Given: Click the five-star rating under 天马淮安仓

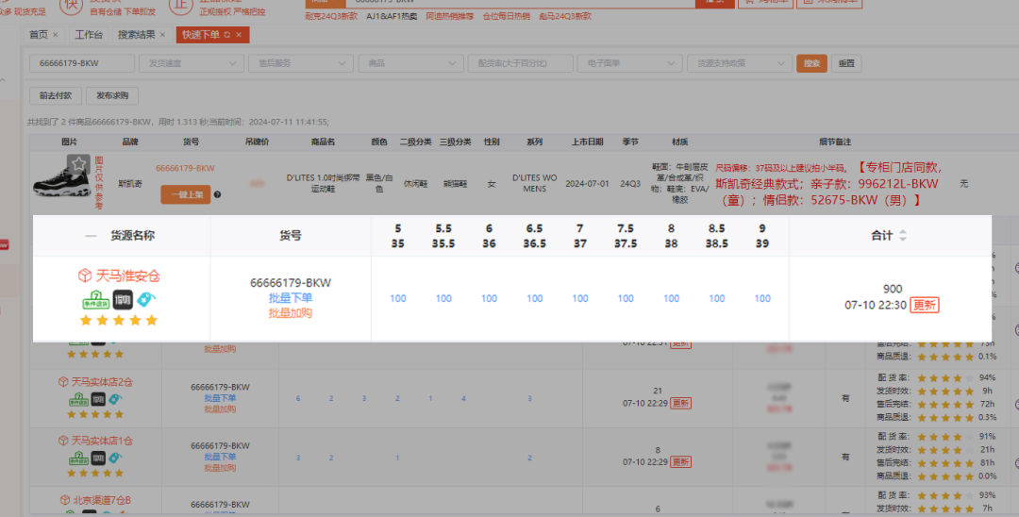Looking at the screenshot, I should coord(119,321).
